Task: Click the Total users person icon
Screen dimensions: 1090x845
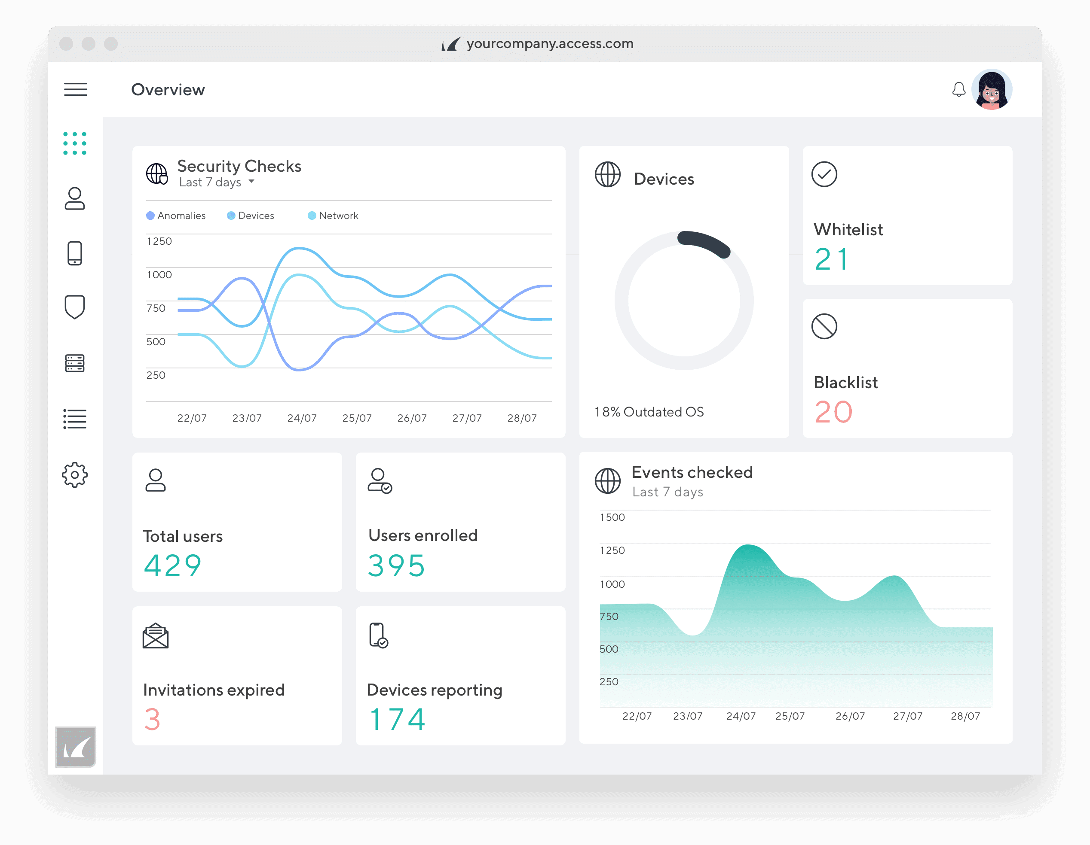Action: [156, 480]
